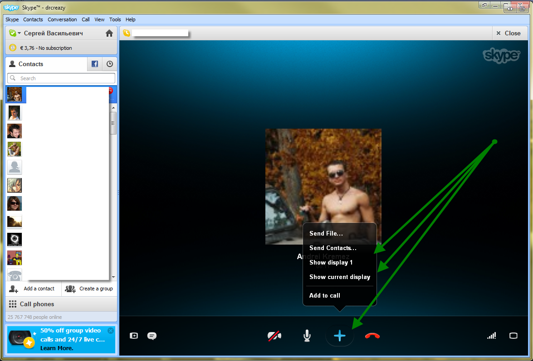
Task: Click the webcam advertisement image
Action: pyautogui.click(x=22, y=339)
